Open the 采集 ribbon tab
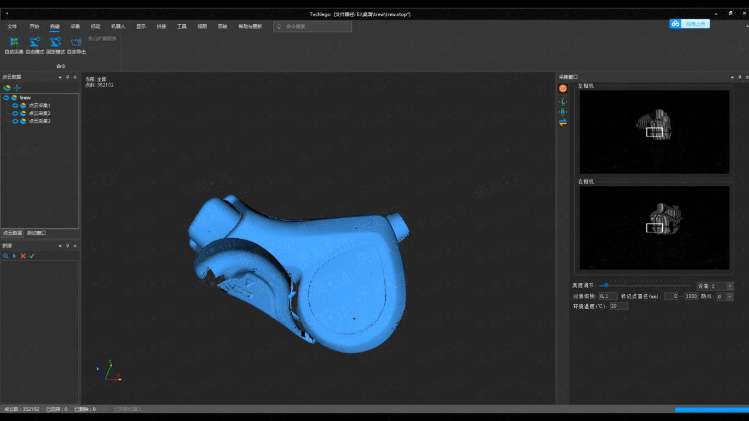Image resolution: width=749 pixels, height=421 pixels. (75, 27)
